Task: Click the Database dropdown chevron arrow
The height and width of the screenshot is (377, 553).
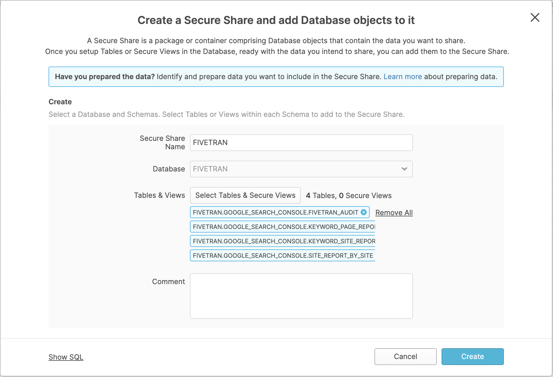Action: (x=404, y=169)
